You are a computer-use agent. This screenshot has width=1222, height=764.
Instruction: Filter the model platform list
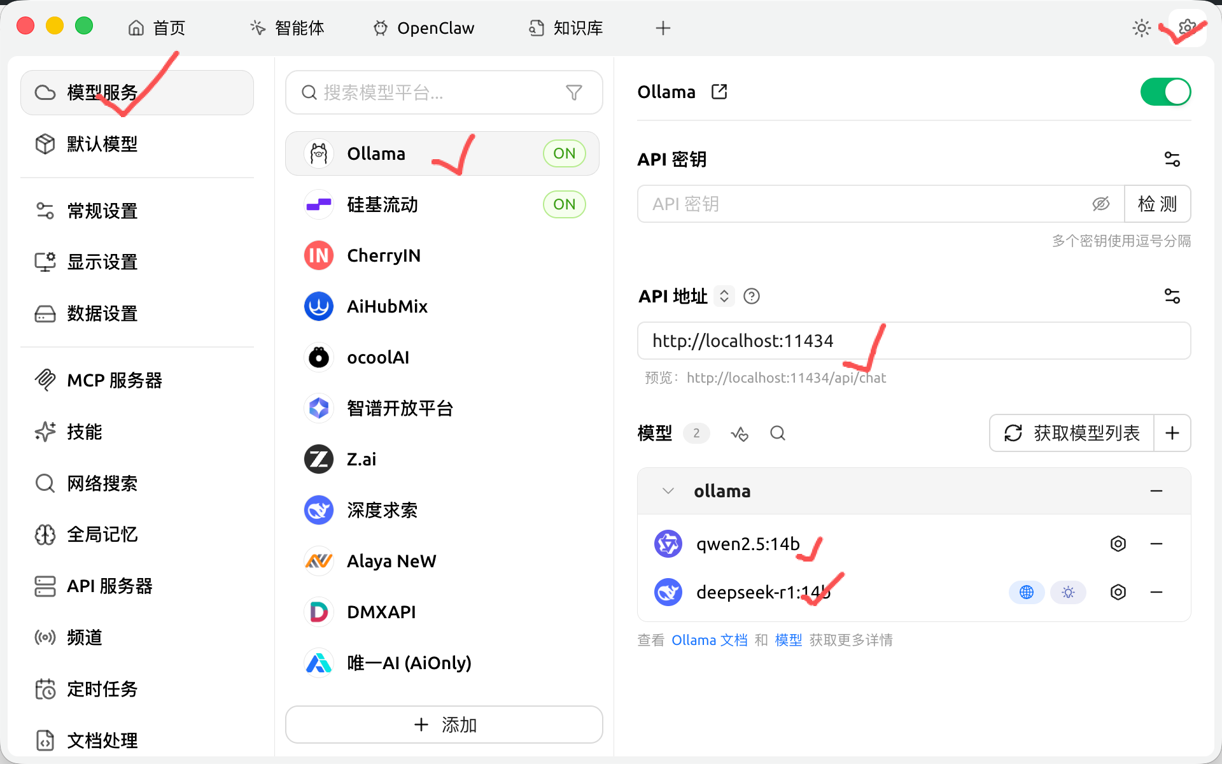point(574,93)
